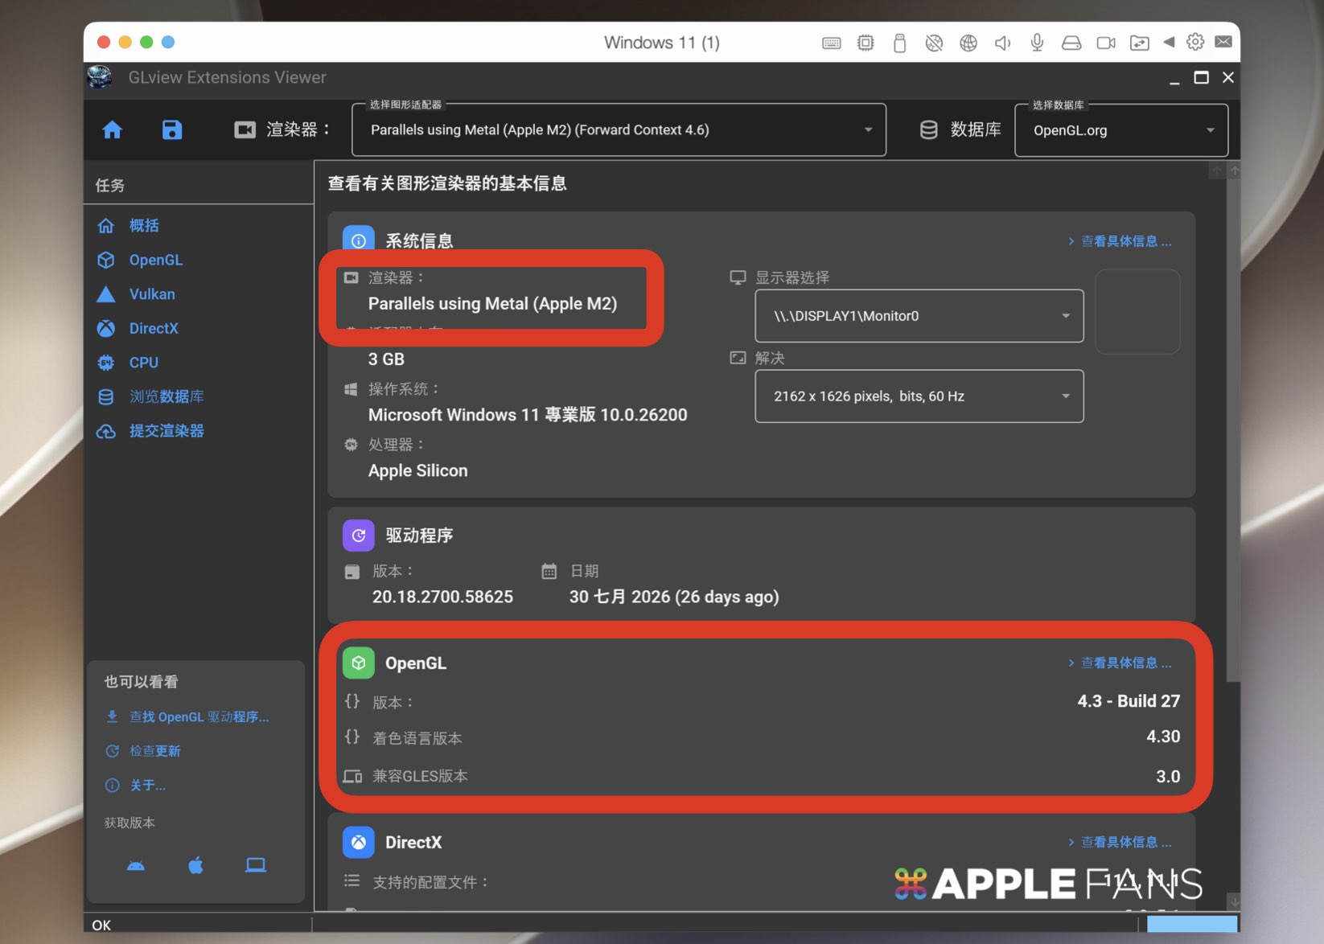1324x944 pixels.
Task: Click the OK status bar text
Action: pyautogui.click(x=101, y=926)
